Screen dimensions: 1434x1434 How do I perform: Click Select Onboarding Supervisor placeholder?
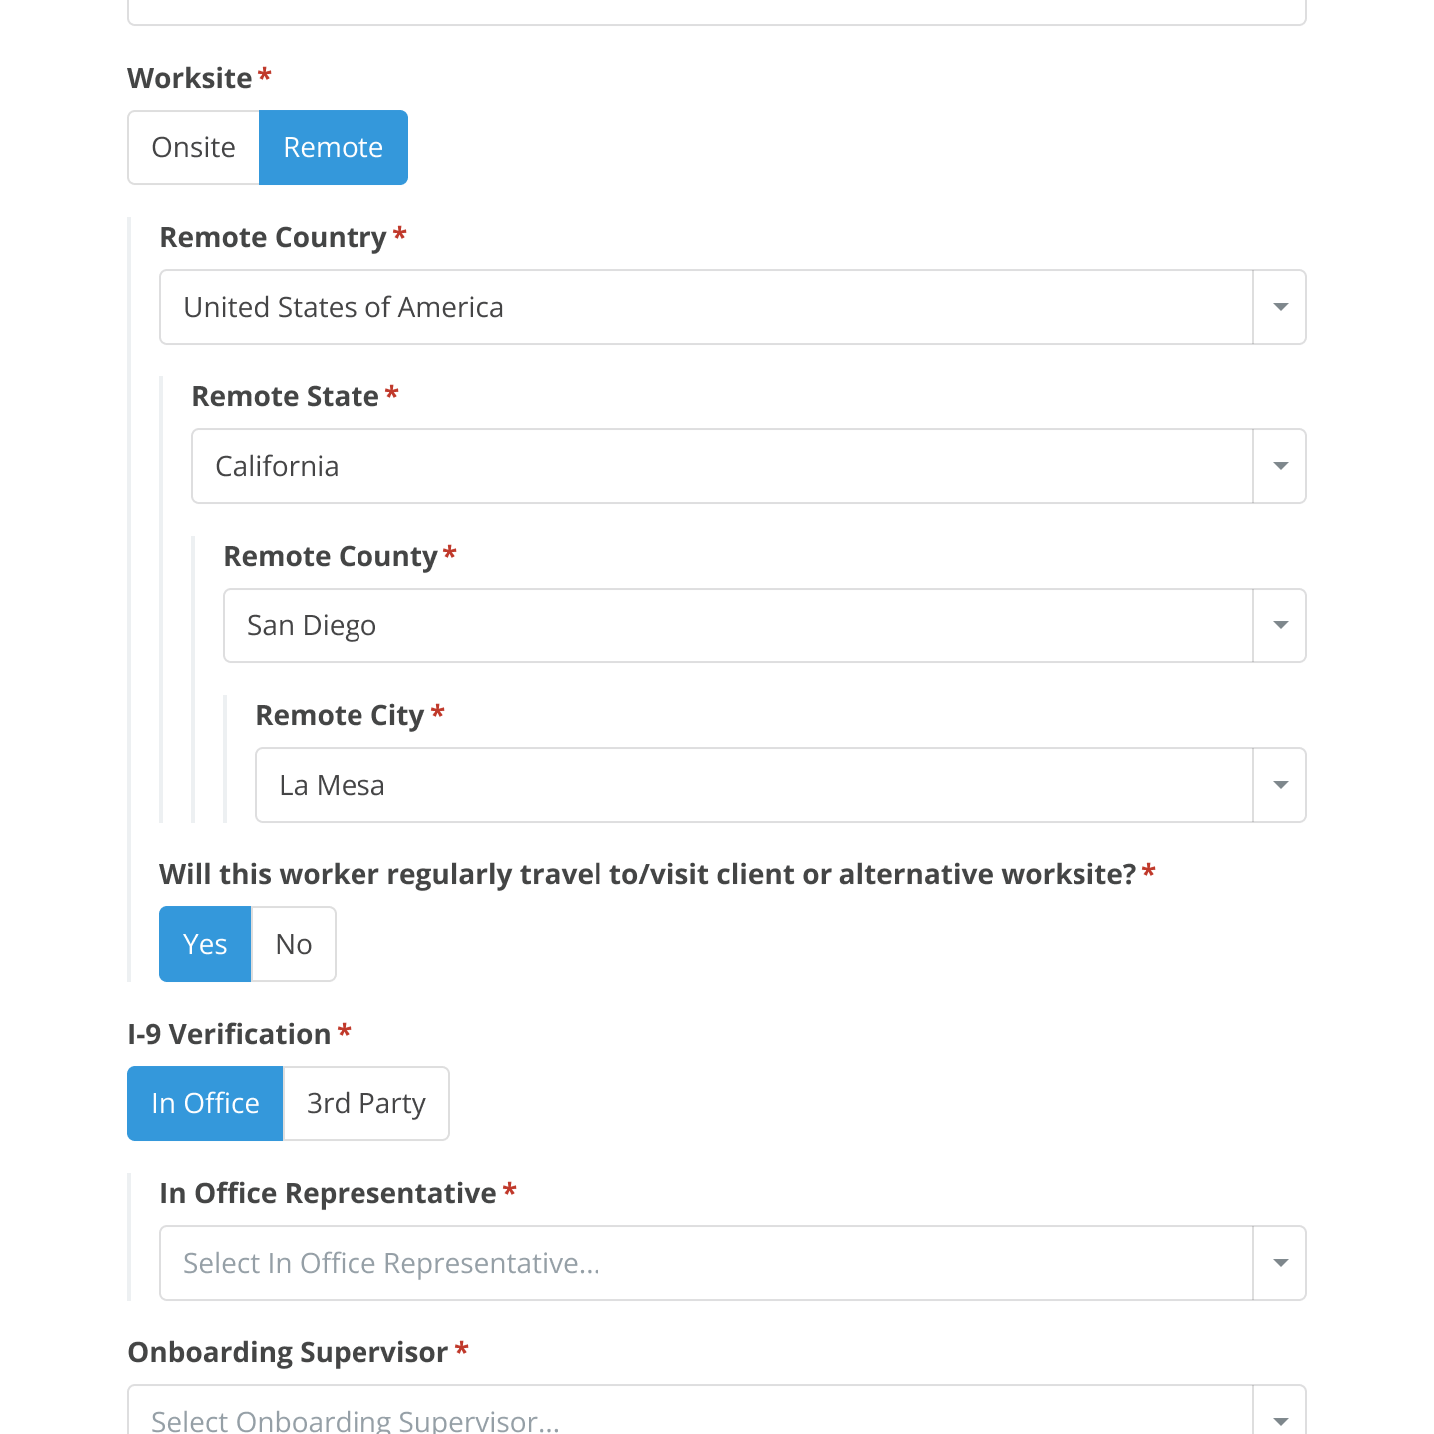[x=356, y=1420]
